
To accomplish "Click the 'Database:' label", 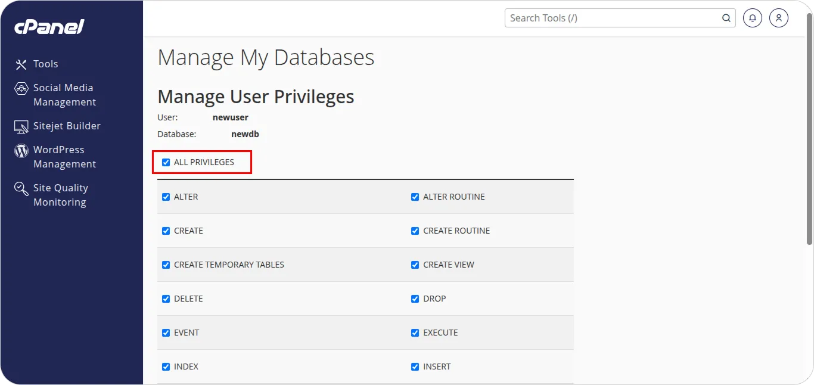I will [x=177, y=134].
